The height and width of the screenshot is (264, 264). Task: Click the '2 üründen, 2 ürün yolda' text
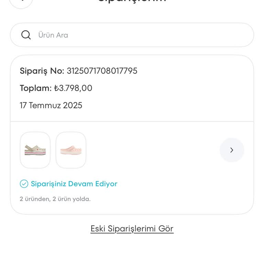click(x=55, y=199)
